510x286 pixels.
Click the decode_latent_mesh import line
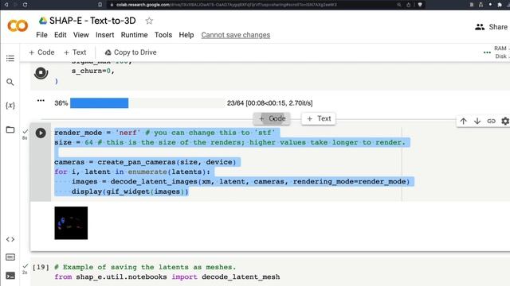tap(167, 277)
